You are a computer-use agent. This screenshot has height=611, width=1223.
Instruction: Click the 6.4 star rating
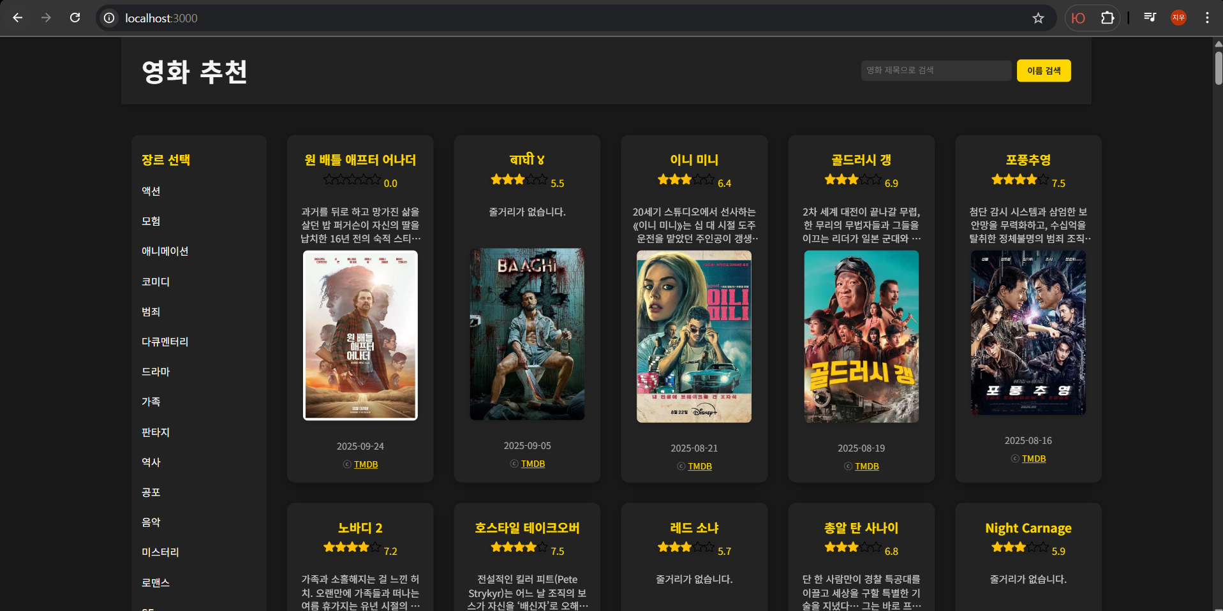click(x=694, y=182)
